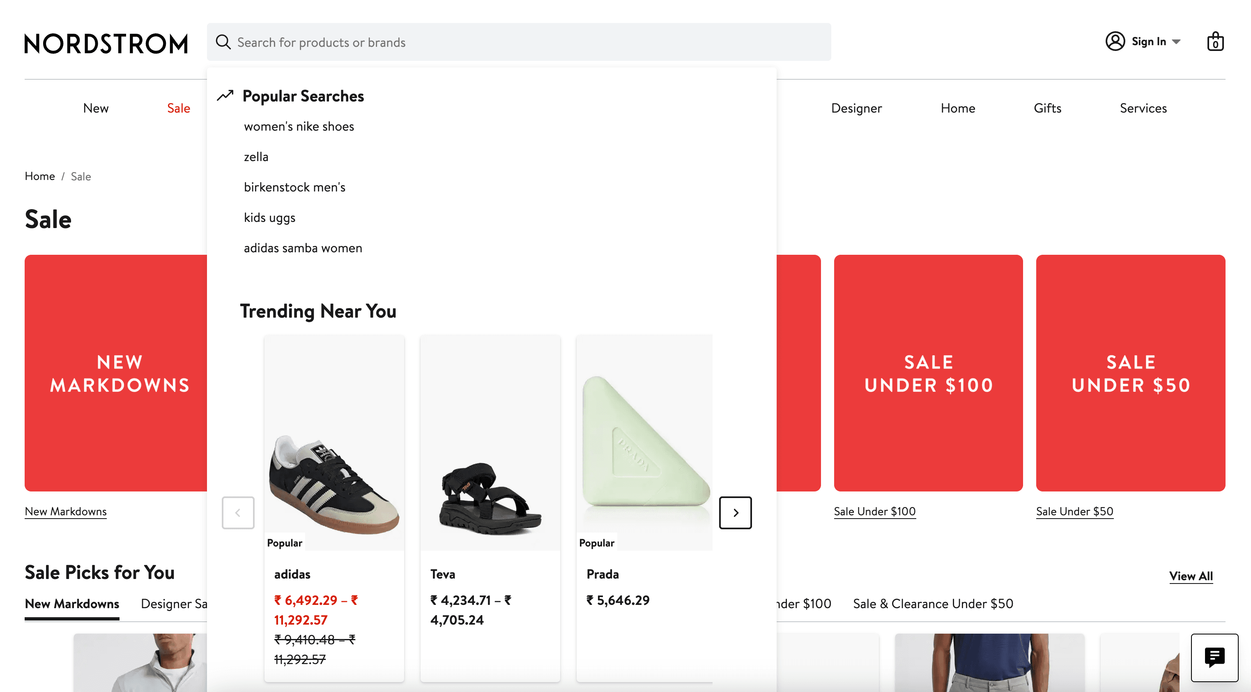The width and height of the screenshot is (1251, 692).
Task: Click the left carousel arrow
Action: [238, 513]
